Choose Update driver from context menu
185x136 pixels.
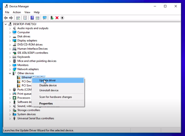click(x=58, y=80)
